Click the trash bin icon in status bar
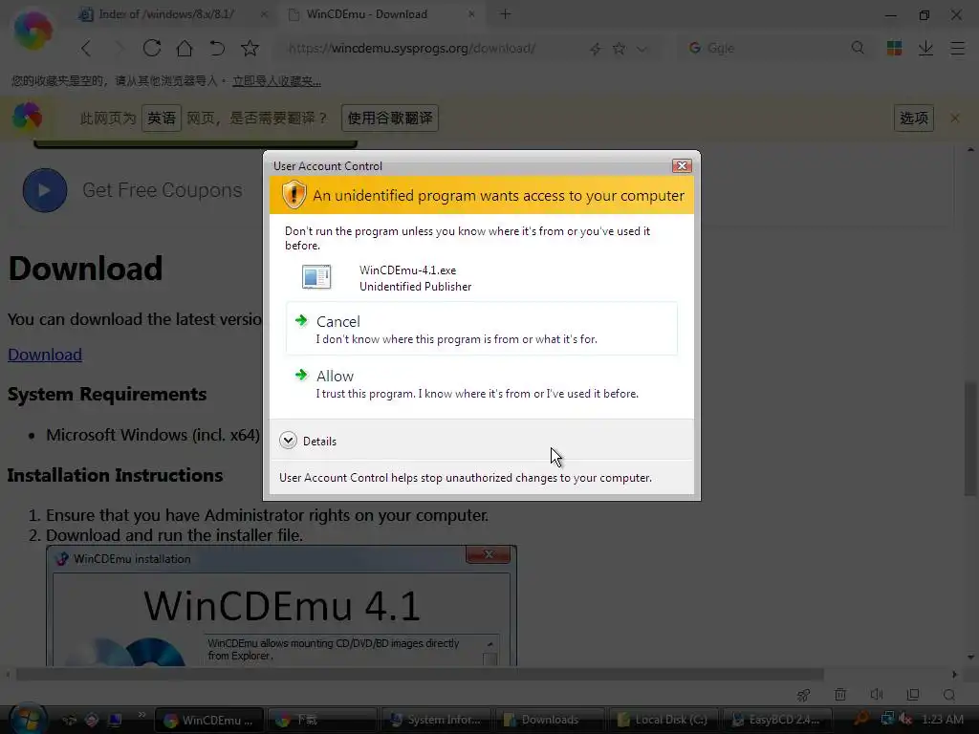The width and height of the screenshot is (979, 734). click(x=840, y=695)
